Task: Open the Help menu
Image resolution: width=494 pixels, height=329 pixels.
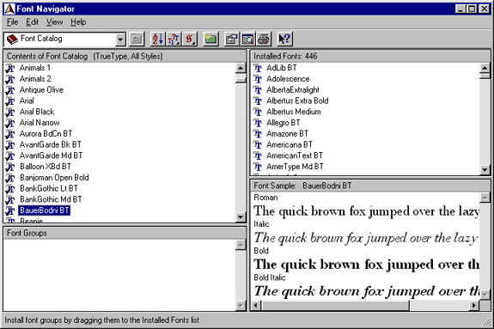Action: (x=78, y=22)
